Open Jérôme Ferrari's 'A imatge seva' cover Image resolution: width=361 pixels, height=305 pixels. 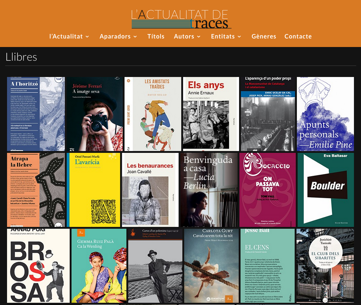(x=94, y=114)
